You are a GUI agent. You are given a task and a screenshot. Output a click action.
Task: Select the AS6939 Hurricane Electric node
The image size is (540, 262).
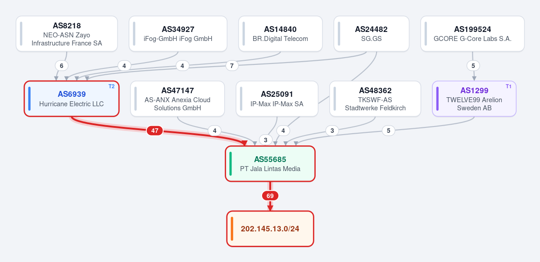point(72,99)
